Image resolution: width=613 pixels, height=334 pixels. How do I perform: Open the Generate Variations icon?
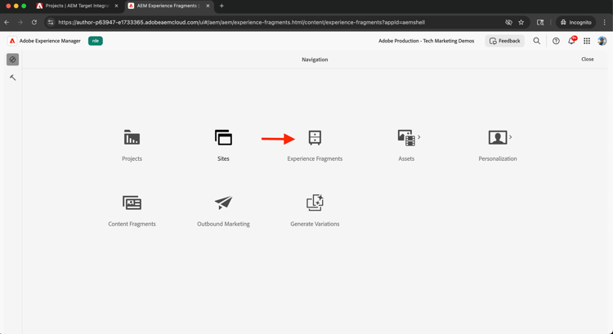point(315,203)
